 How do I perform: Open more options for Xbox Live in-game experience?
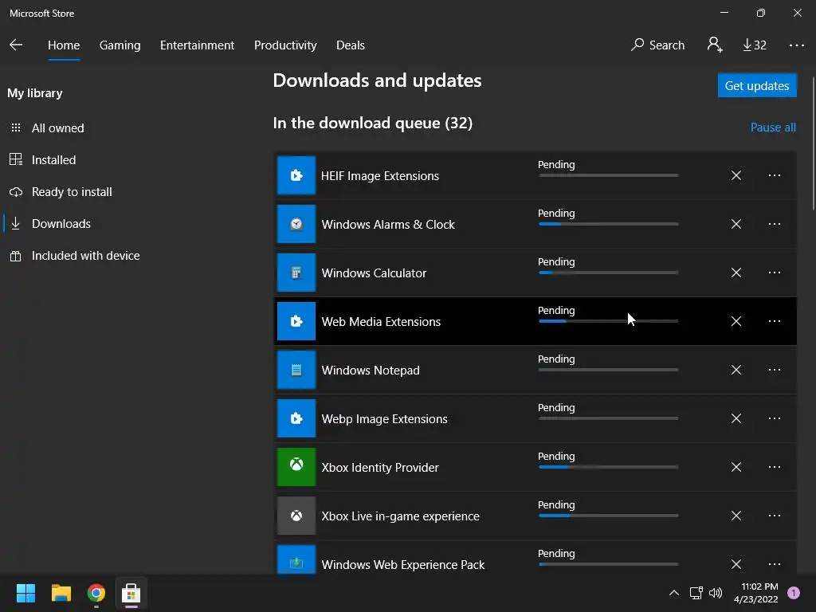point(775,516)
